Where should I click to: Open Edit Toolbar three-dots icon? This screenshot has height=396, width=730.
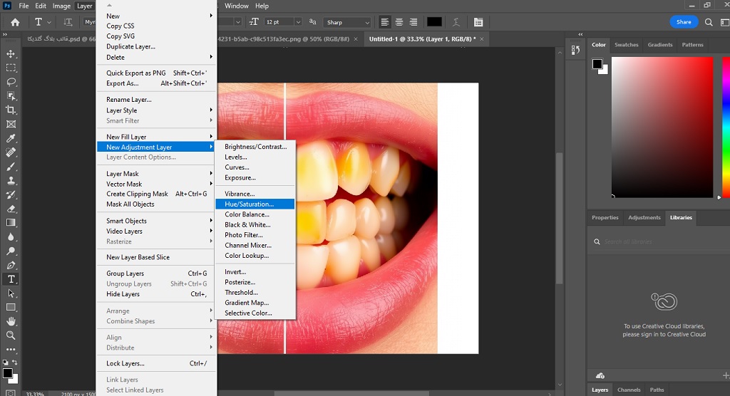11,349
